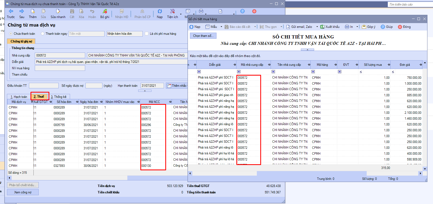Viewport: 433px width, 204px height.
Task: Click the Thêm new document icon
Action: click(x=33, y=11)
